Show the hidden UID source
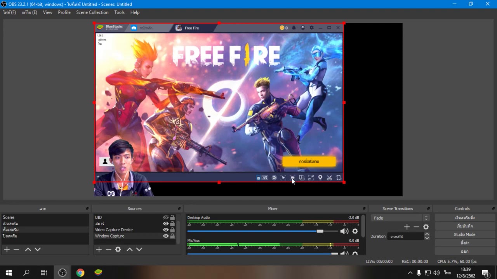 tap(166, 217)
